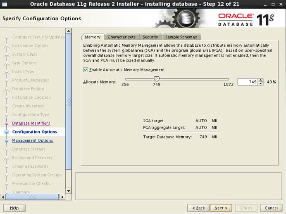Click the 'SGA target:' label
Viewport: 286px width, 214px height.
pyautogui.click(x=154, y=121)
